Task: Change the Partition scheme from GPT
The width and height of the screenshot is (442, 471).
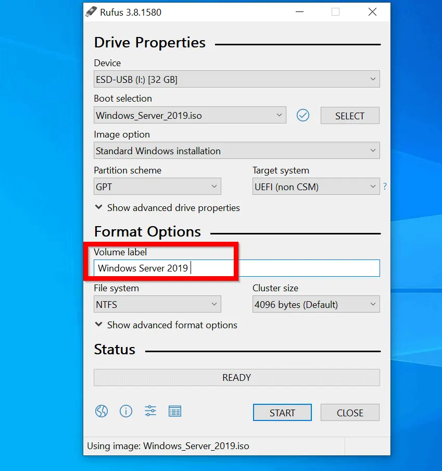Action: point(157,186)
